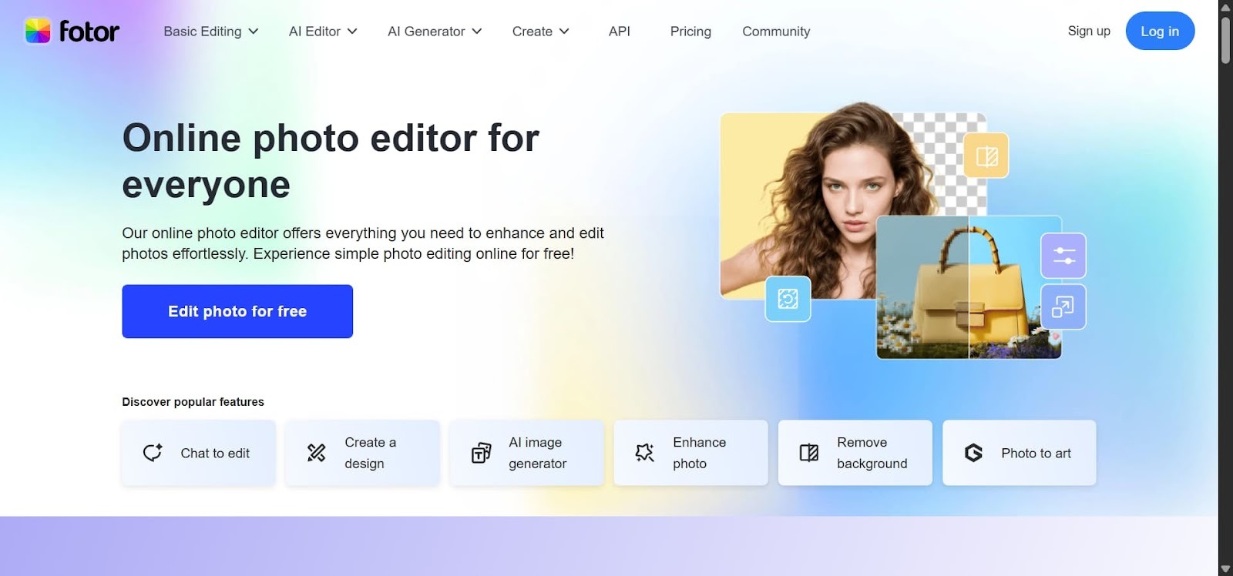Click the AI image generator icon

tap(481, 453)
